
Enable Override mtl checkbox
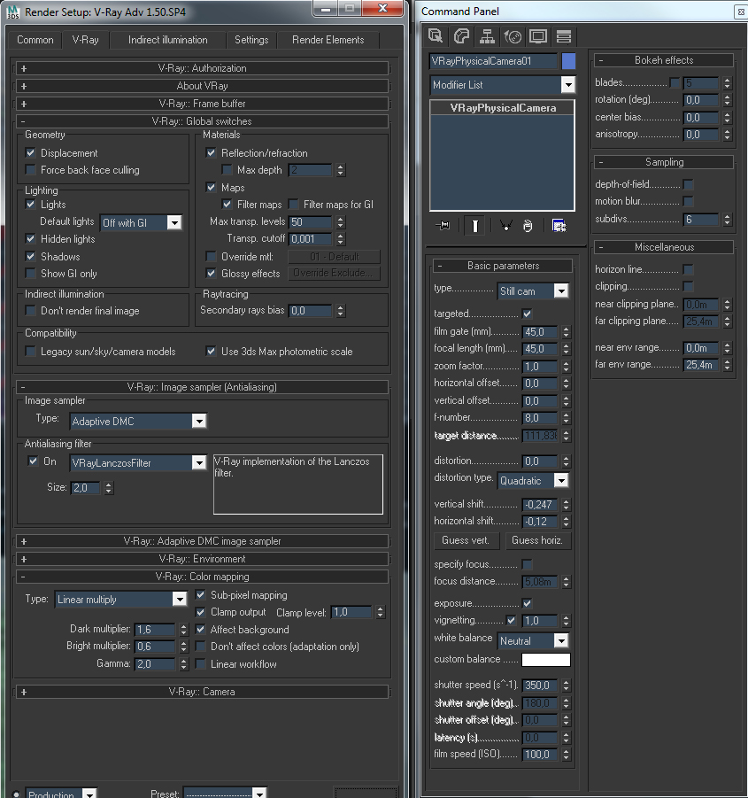pos(211,256)
